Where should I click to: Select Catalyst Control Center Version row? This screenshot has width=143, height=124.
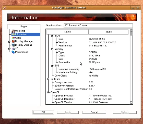[x=88, y=89]
